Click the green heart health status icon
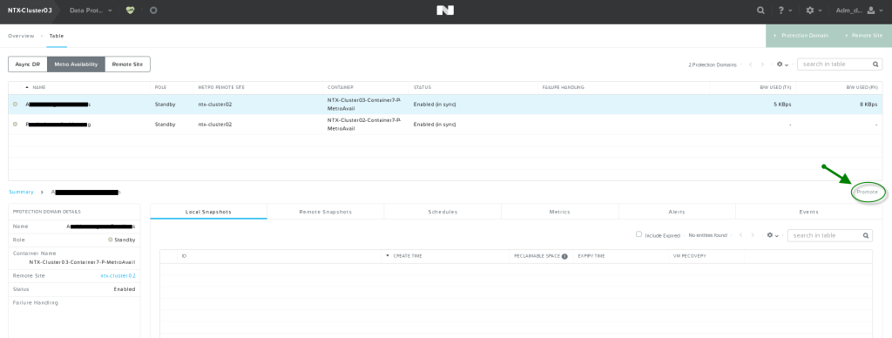 pyautogui.click(x=131, y=10)
